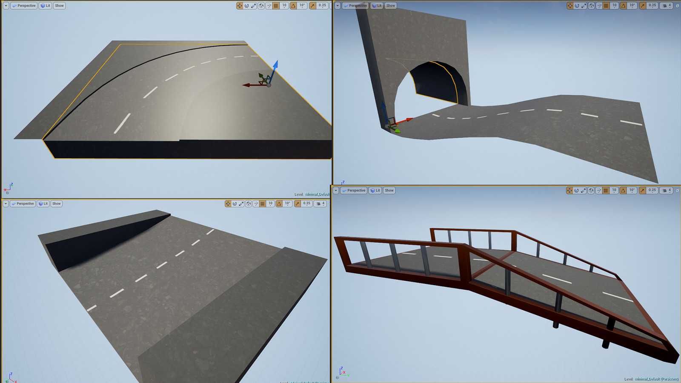Image resolution: width=681 pixels, height=383 pixels.
Task: Maximize the bridge viewport
Action: (x=677, y=190)
